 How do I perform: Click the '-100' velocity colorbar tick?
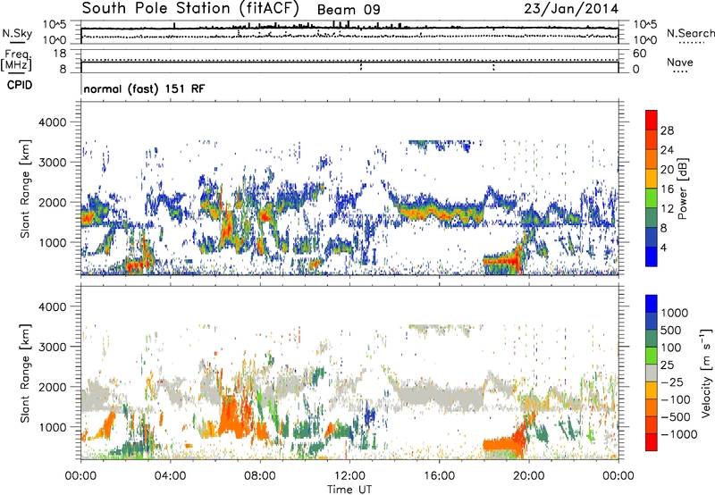[676, 399]
